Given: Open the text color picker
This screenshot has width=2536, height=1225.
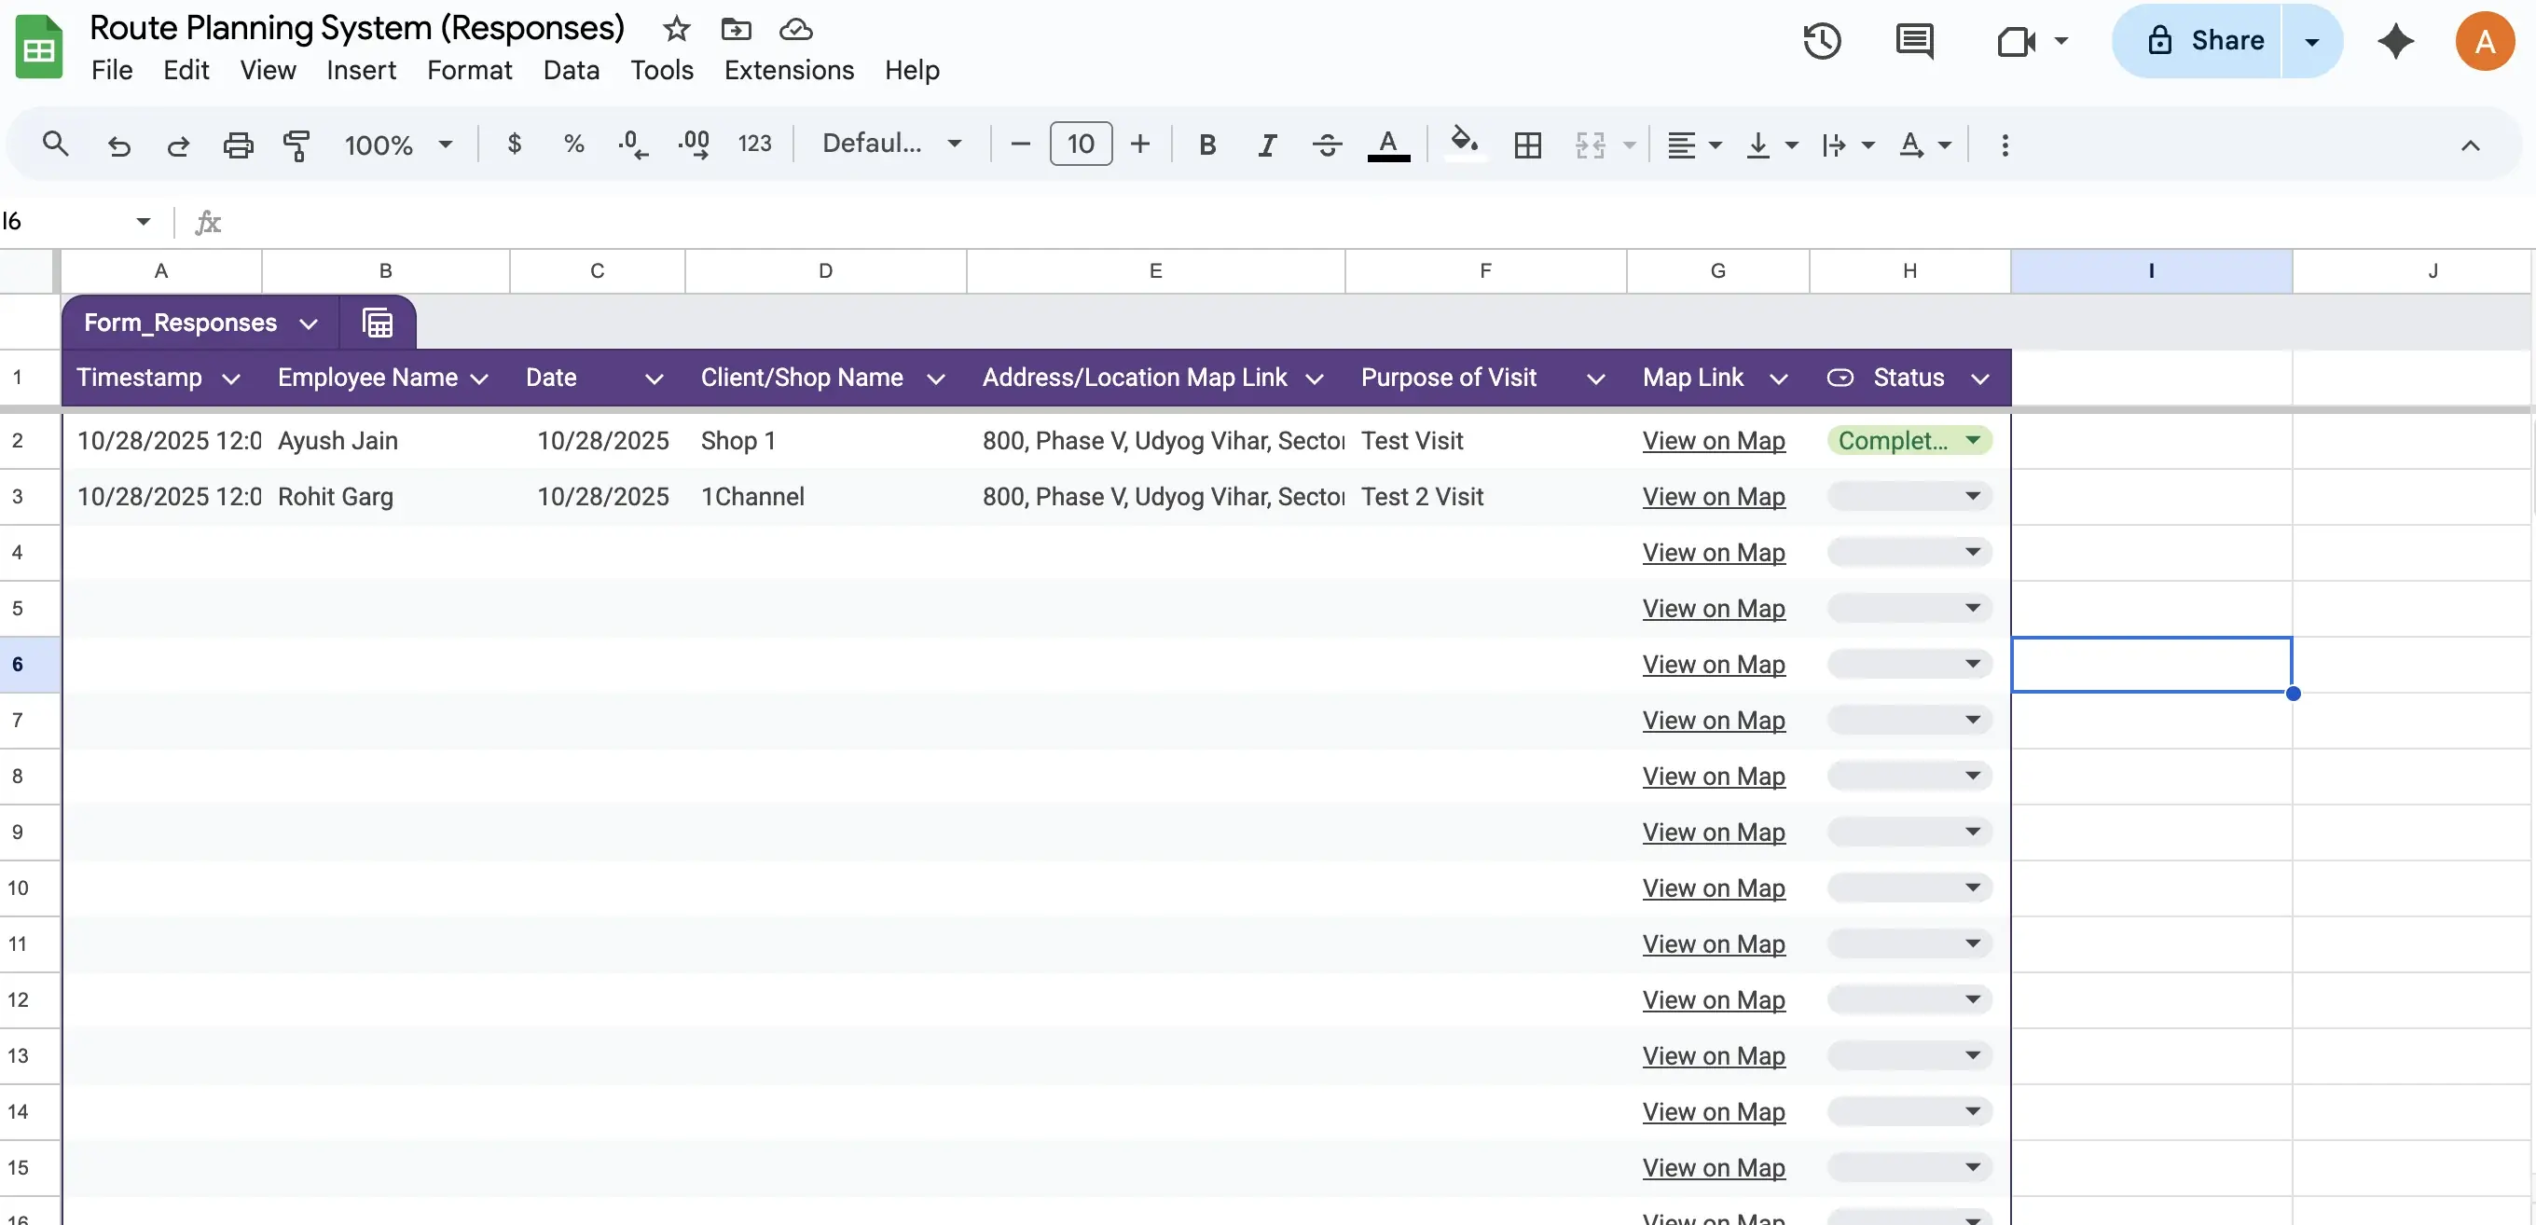Looking at the screenshot, I should [x=1388, y=144].
